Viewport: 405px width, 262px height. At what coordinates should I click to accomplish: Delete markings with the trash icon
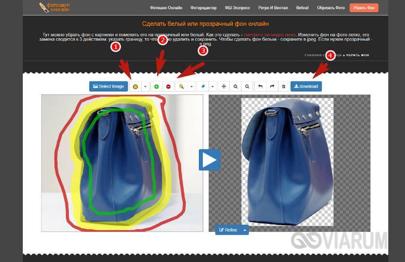[x=284, y=87]
